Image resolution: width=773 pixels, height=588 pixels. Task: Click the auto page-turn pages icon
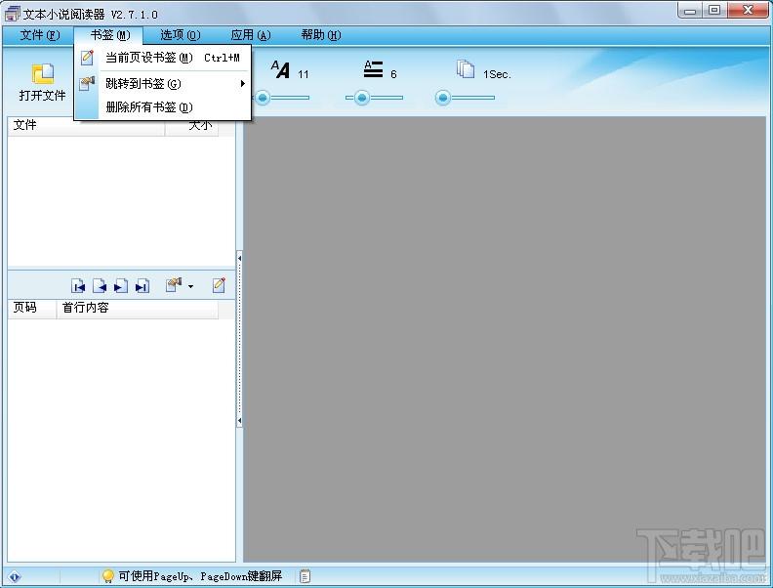[x=466, y=69]
